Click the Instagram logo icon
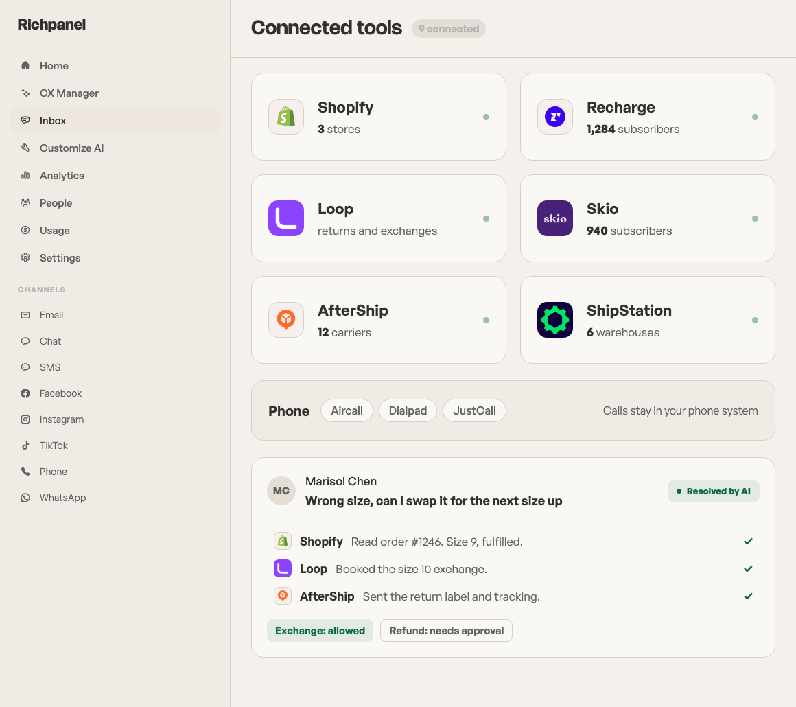Viewport: 796px width, 707px height. click(x=25, y=419)
